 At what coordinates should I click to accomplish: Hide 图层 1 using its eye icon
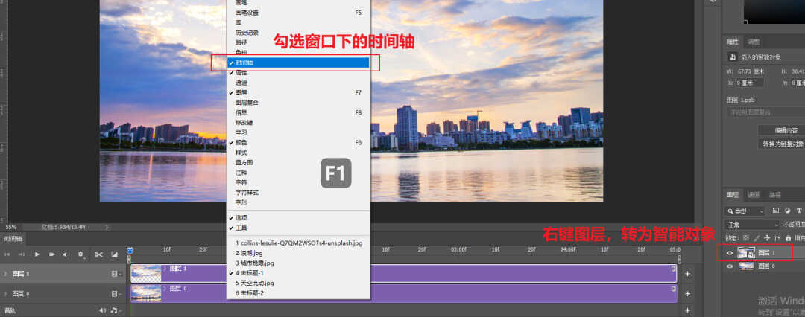click(730, 253)
